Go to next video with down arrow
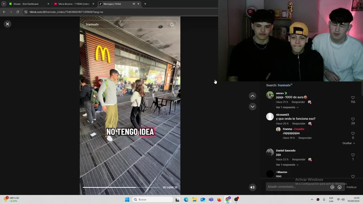 tap(252, 107)
